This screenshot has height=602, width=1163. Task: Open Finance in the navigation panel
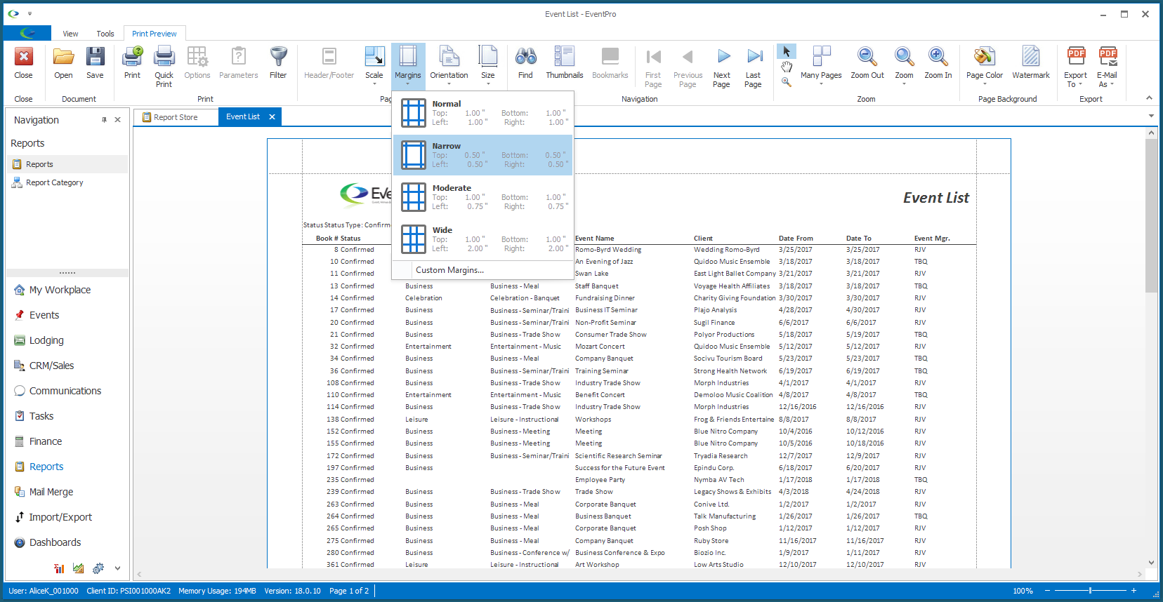(46, 441)
